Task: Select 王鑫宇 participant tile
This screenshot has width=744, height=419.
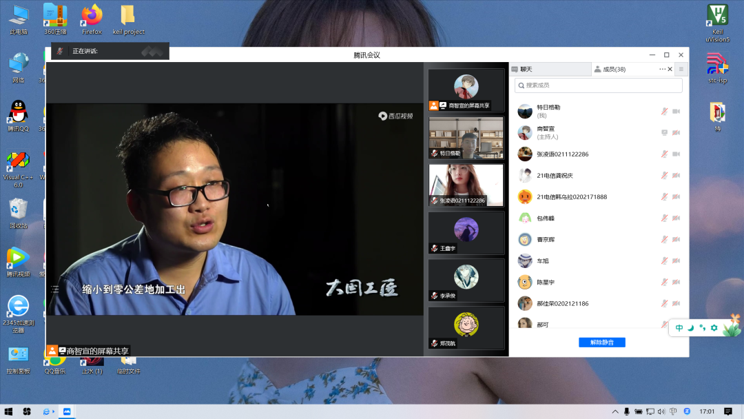Action: [x=466, y=232]
